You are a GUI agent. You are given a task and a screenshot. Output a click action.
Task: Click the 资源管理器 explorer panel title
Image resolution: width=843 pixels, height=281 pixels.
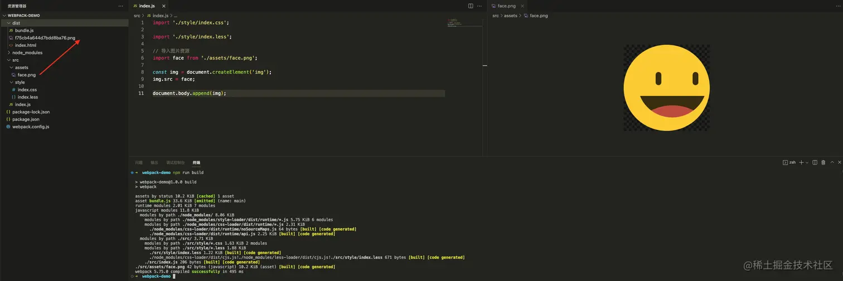pyautogui.click(x=17, y=6)
